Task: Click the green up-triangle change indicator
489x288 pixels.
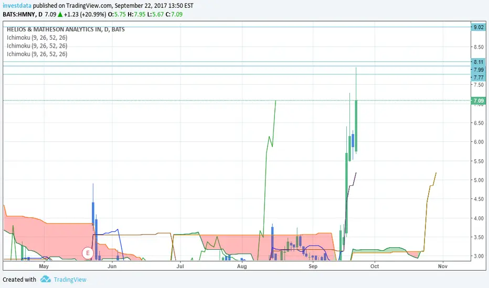Action: (x=60, y=14)
